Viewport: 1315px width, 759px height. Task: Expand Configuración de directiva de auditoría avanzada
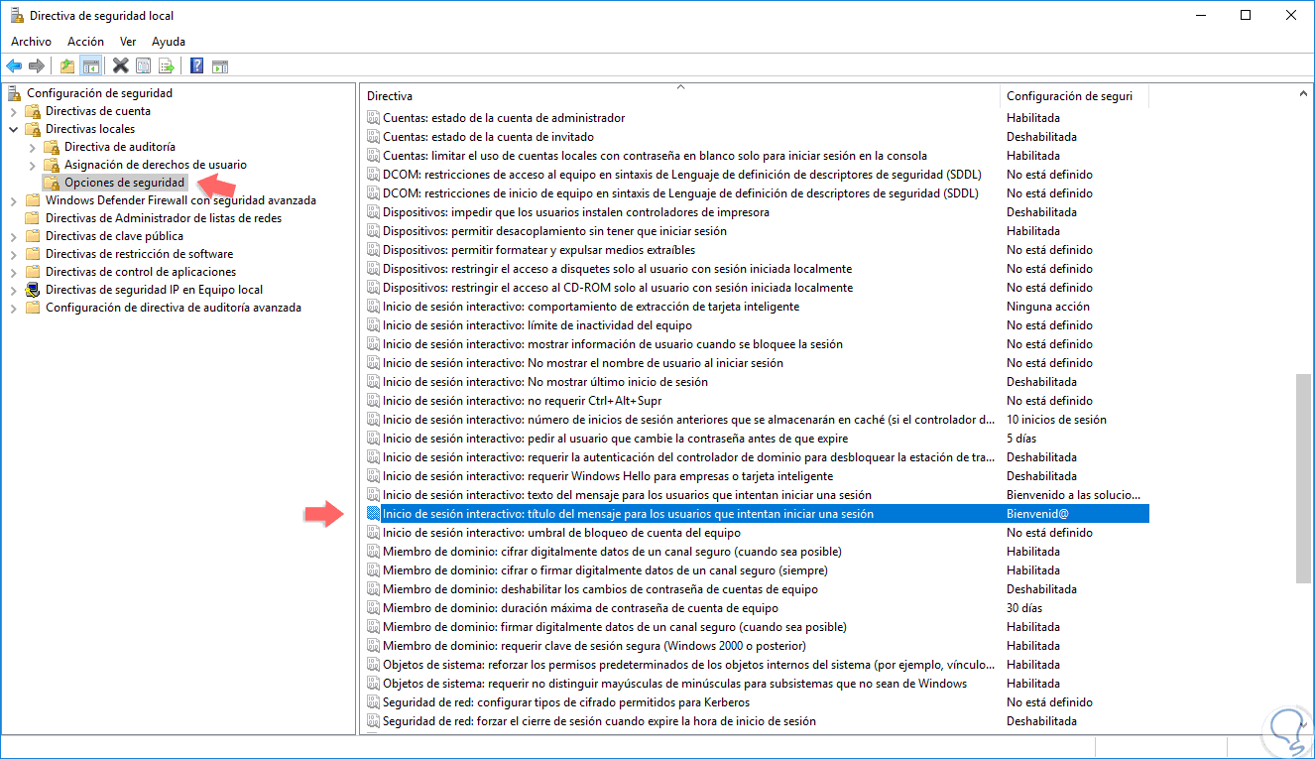(13, 308)
